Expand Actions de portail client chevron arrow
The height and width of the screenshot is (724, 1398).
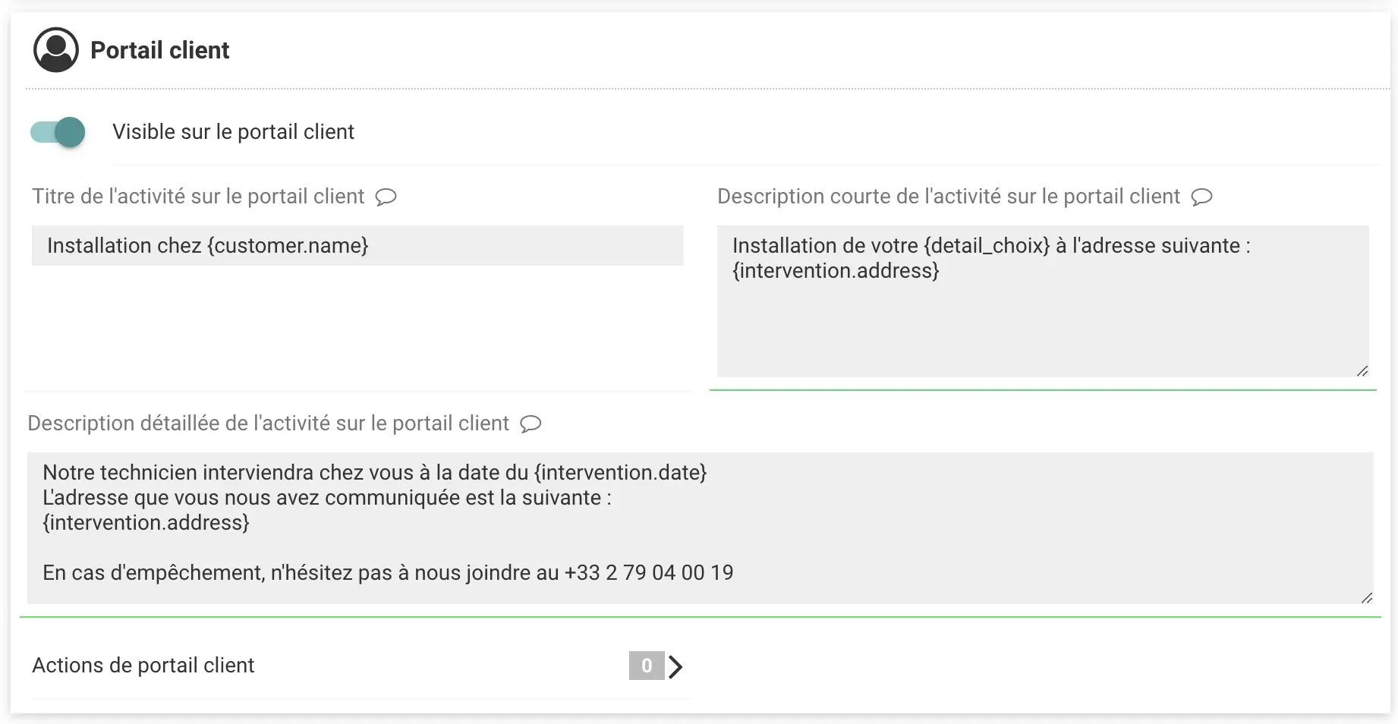tap(675, 666)
